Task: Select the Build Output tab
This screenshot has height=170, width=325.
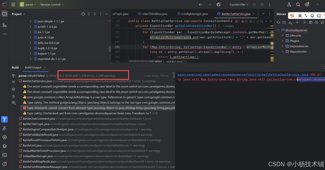Action: tap(33, 68)
